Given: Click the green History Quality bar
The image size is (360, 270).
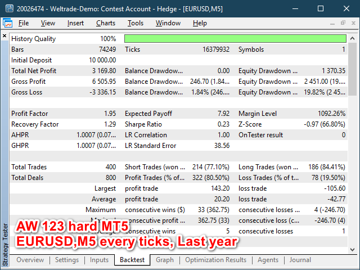Looking at the screenshot, I should click(x=235, y=39).
